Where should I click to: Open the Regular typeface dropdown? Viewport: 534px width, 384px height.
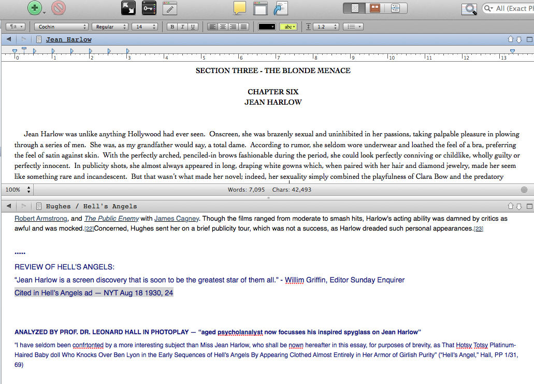pyautogui.click(x=110, y=26)
